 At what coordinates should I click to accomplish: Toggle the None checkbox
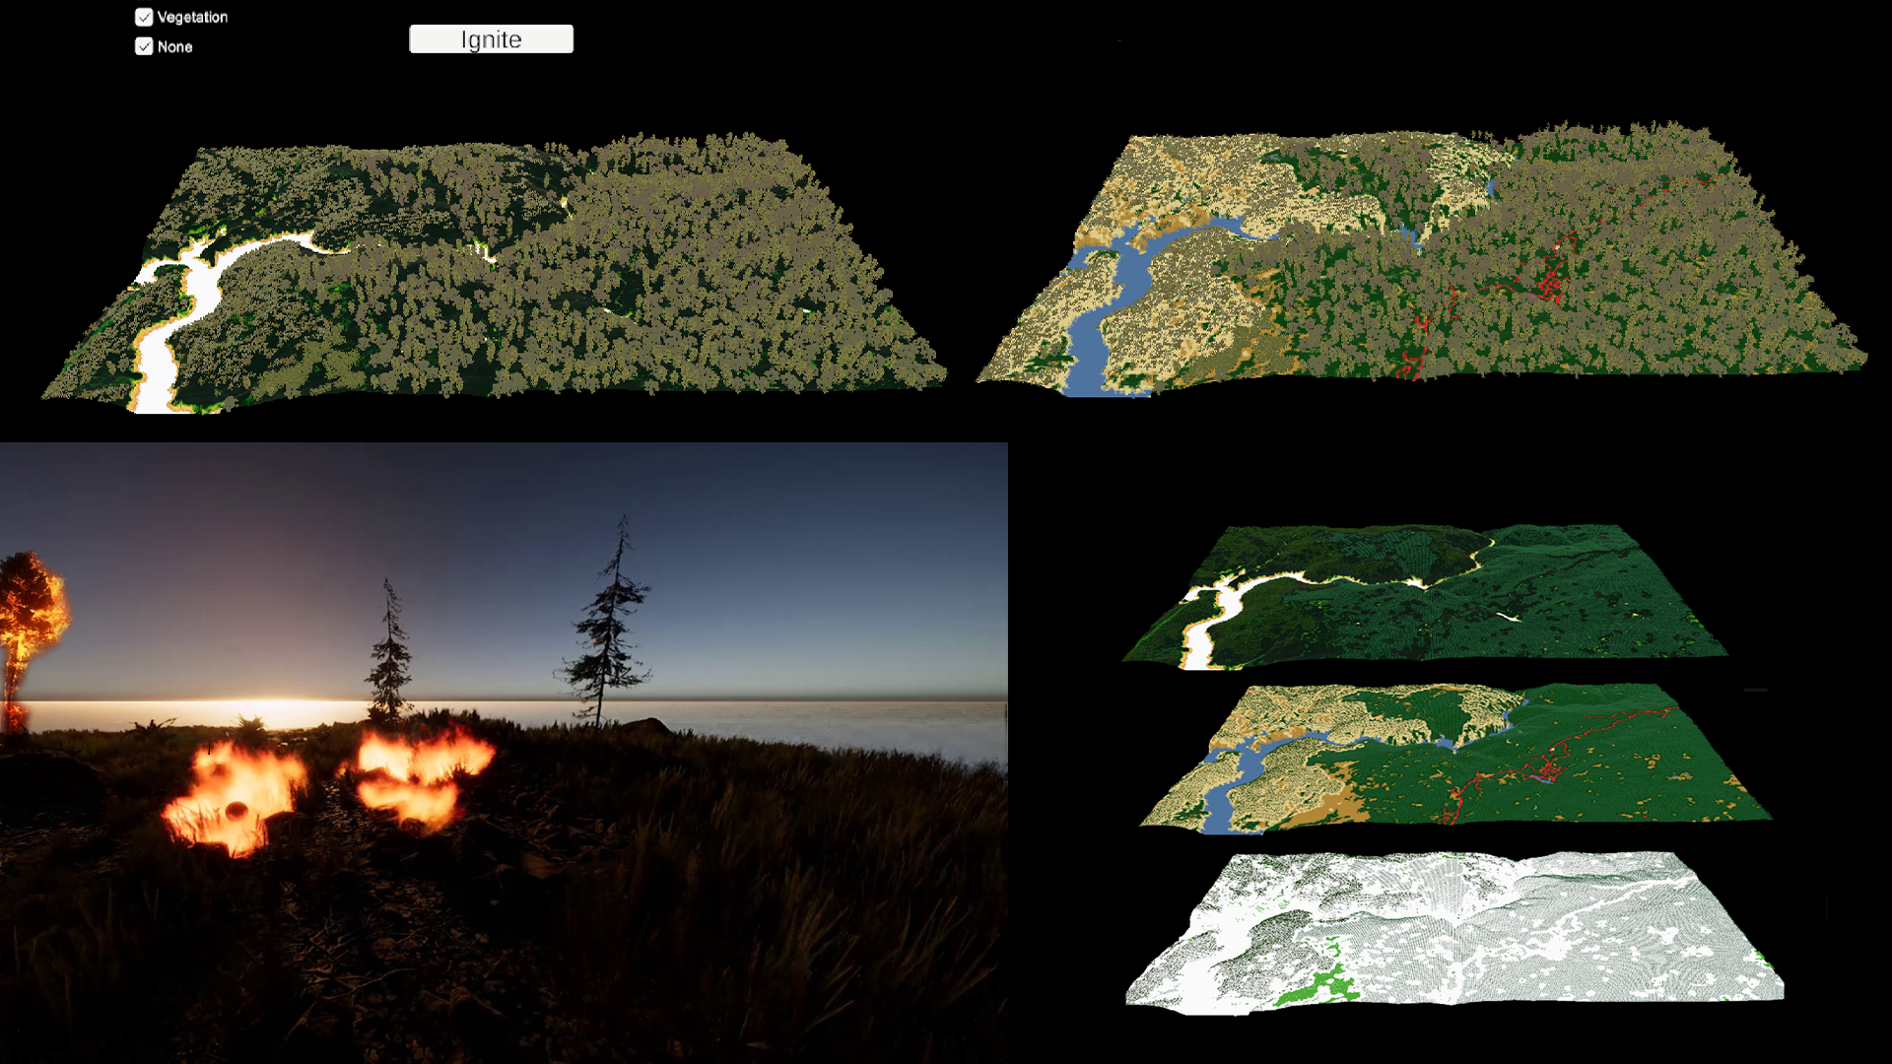[x=144, y=46]
